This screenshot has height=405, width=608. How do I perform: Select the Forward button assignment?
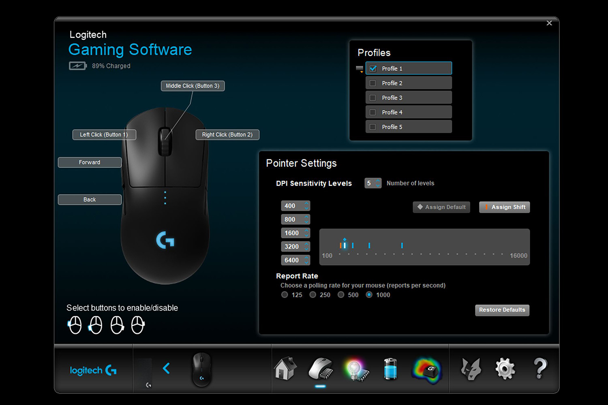click(90, 162)
